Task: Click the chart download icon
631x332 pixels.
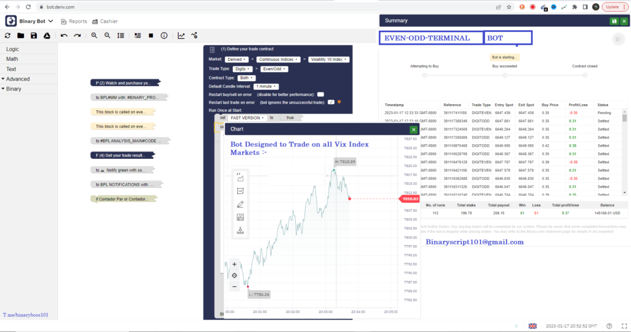Action: 240,230
